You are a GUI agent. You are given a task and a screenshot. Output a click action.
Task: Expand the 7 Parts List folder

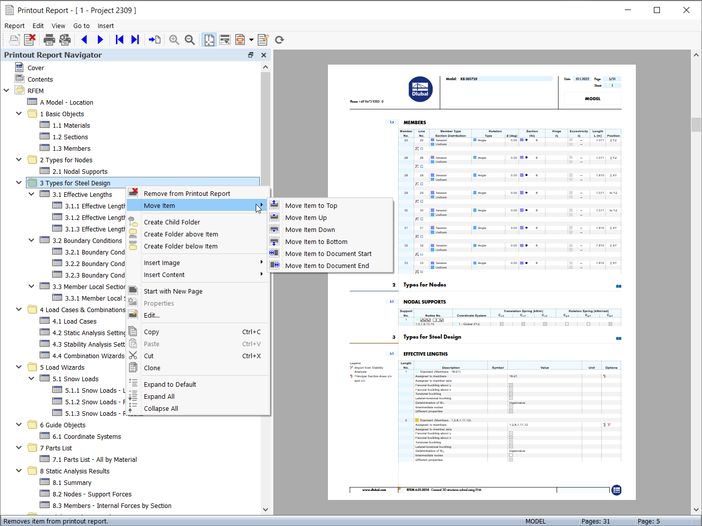click(x=19, y=447)
